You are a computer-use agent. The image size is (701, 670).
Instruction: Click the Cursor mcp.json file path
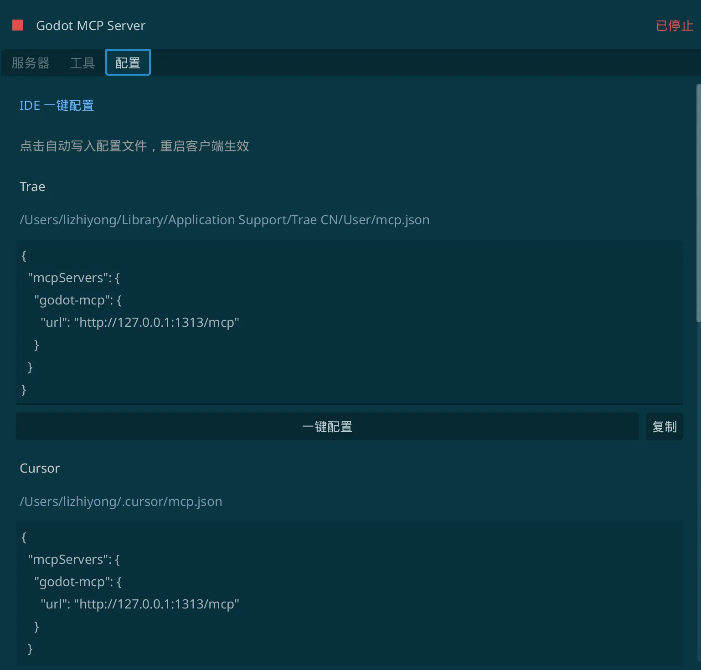coord(121,501)
